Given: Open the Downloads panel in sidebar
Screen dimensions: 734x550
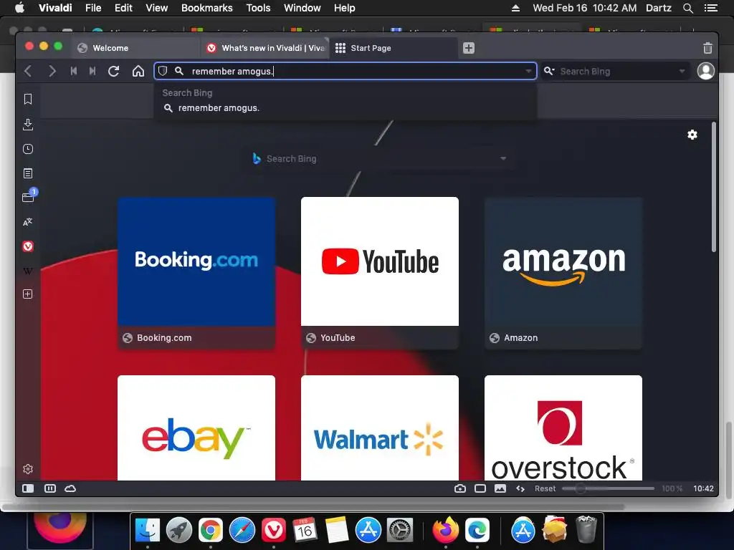Looking at the screenshot, I should coord(28,125).
